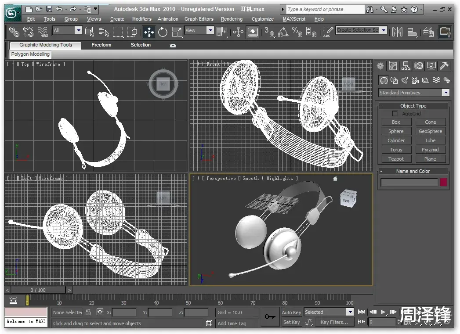Select the Geometry category sphere icon
The width and height of the screenshot is (460, 334).
tap(384, 80)
